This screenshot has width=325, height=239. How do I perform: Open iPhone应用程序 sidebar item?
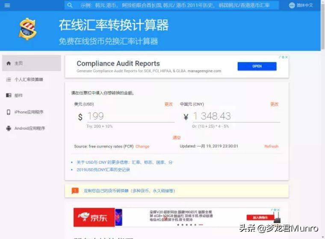pyautogui.click(x=32, y=112)
